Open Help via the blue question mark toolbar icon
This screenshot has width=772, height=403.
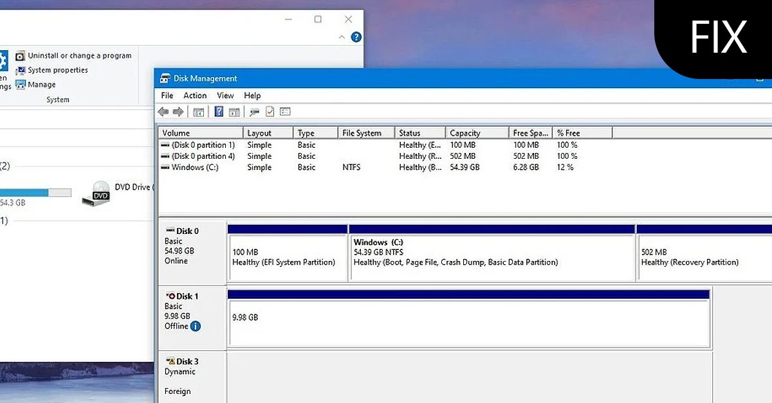(x=218, y=111)
